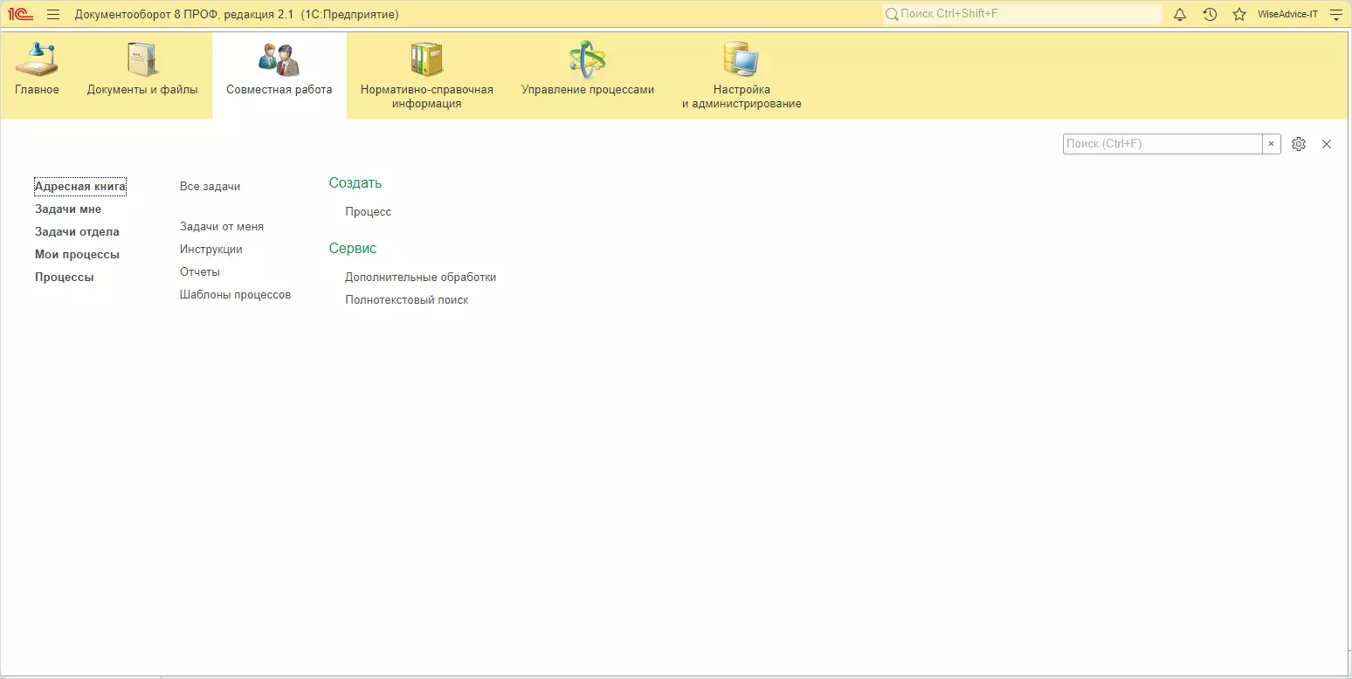The width and height of the screenshot is (1352, 679).
Task: Open section menu settings gear
Action: pos(1299,144)
